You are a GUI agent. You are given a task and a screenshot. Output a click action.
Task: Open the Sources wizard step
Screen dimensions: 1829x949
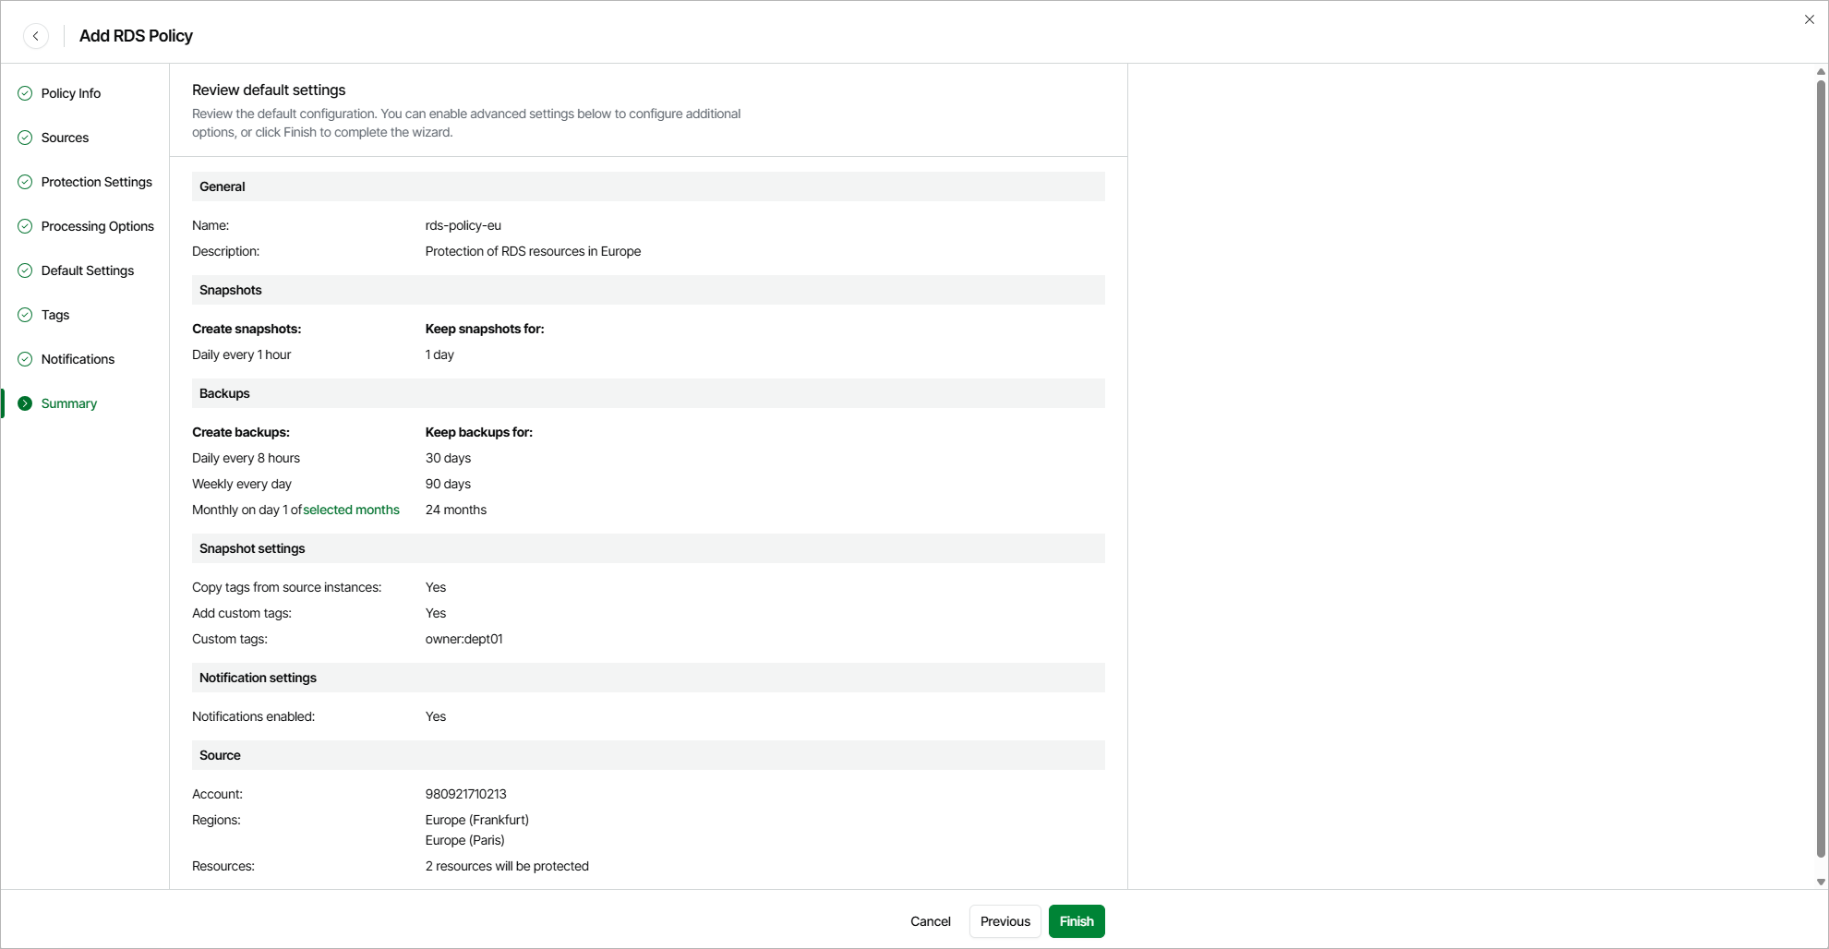pyautogui.click(x=65, y=138)
